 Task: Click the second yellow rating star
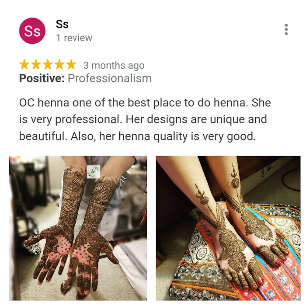(x=36, y=65)
